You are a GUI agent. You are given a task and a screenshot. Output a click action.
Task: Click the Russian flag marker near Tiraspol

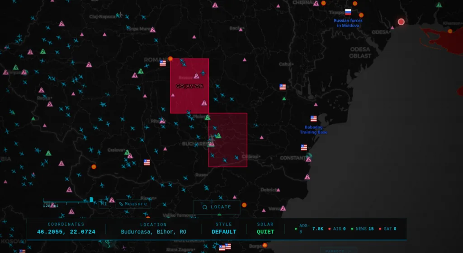(348, 12)
